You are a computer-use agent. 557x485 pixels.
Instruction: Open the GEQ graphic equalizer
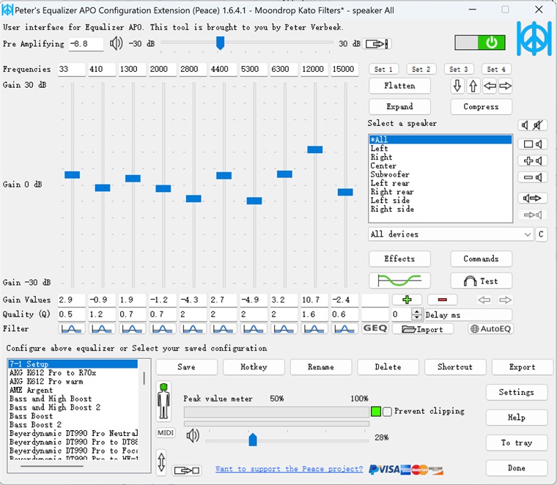coord(375,329)
